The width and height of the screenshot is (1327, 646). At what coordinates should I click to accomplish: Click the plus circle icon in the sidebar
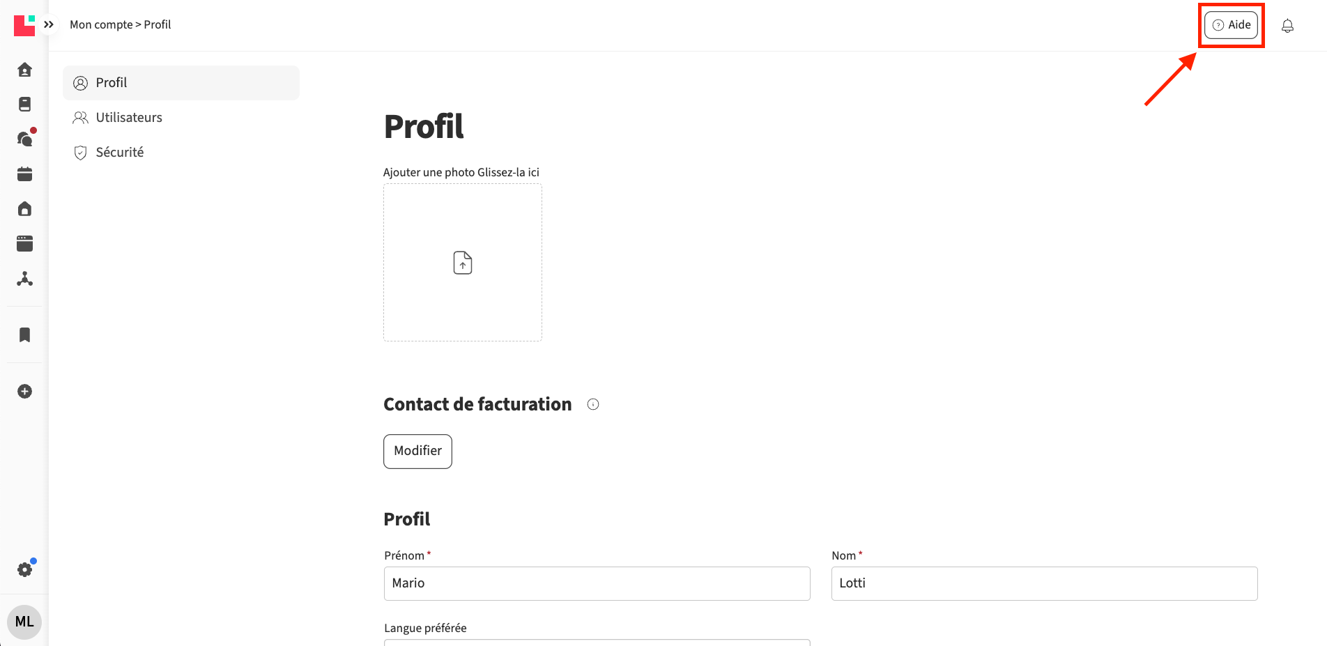(x=24, y=392)
